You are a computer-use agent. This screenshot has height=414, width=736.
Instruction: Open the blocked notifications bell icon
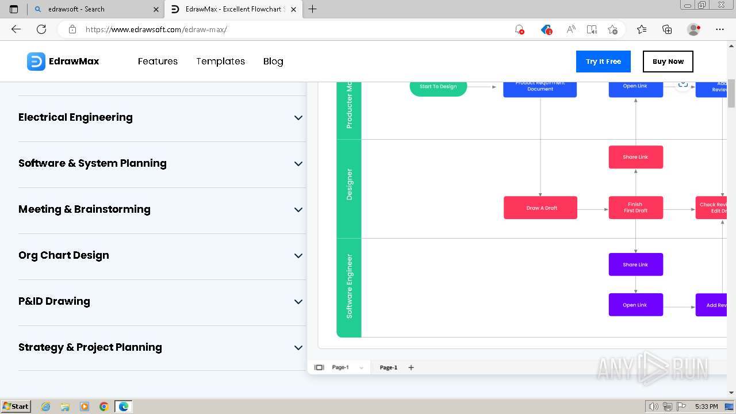(x=519, y=29)
